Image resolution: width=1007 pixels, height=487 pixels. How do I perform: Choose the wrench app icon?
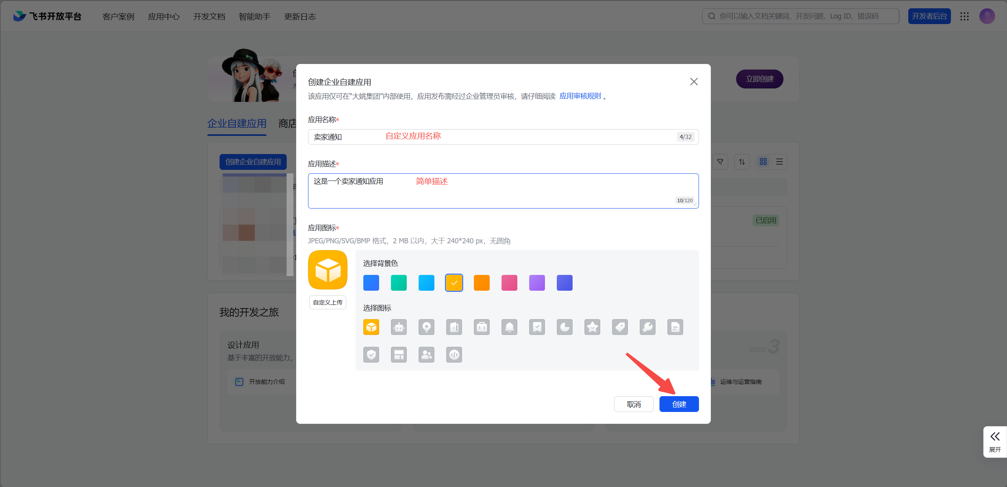648,327
